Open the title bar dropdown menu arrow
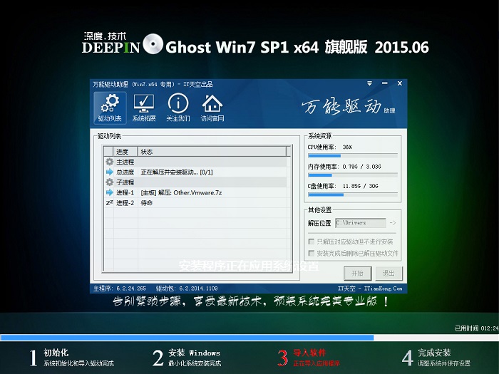Image resolution: width=499 pixels, height=374 pixels. (x=369, y=83)
